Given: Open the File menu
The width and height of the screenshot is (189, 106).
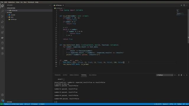Looking at the screenshot, I should [x=2, y=2].
